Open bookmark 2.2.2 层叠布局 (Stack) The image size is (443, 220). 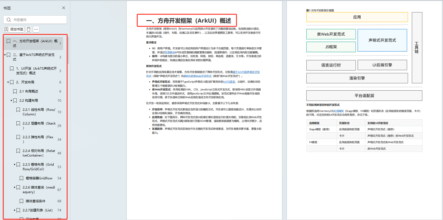click(39, 126)
